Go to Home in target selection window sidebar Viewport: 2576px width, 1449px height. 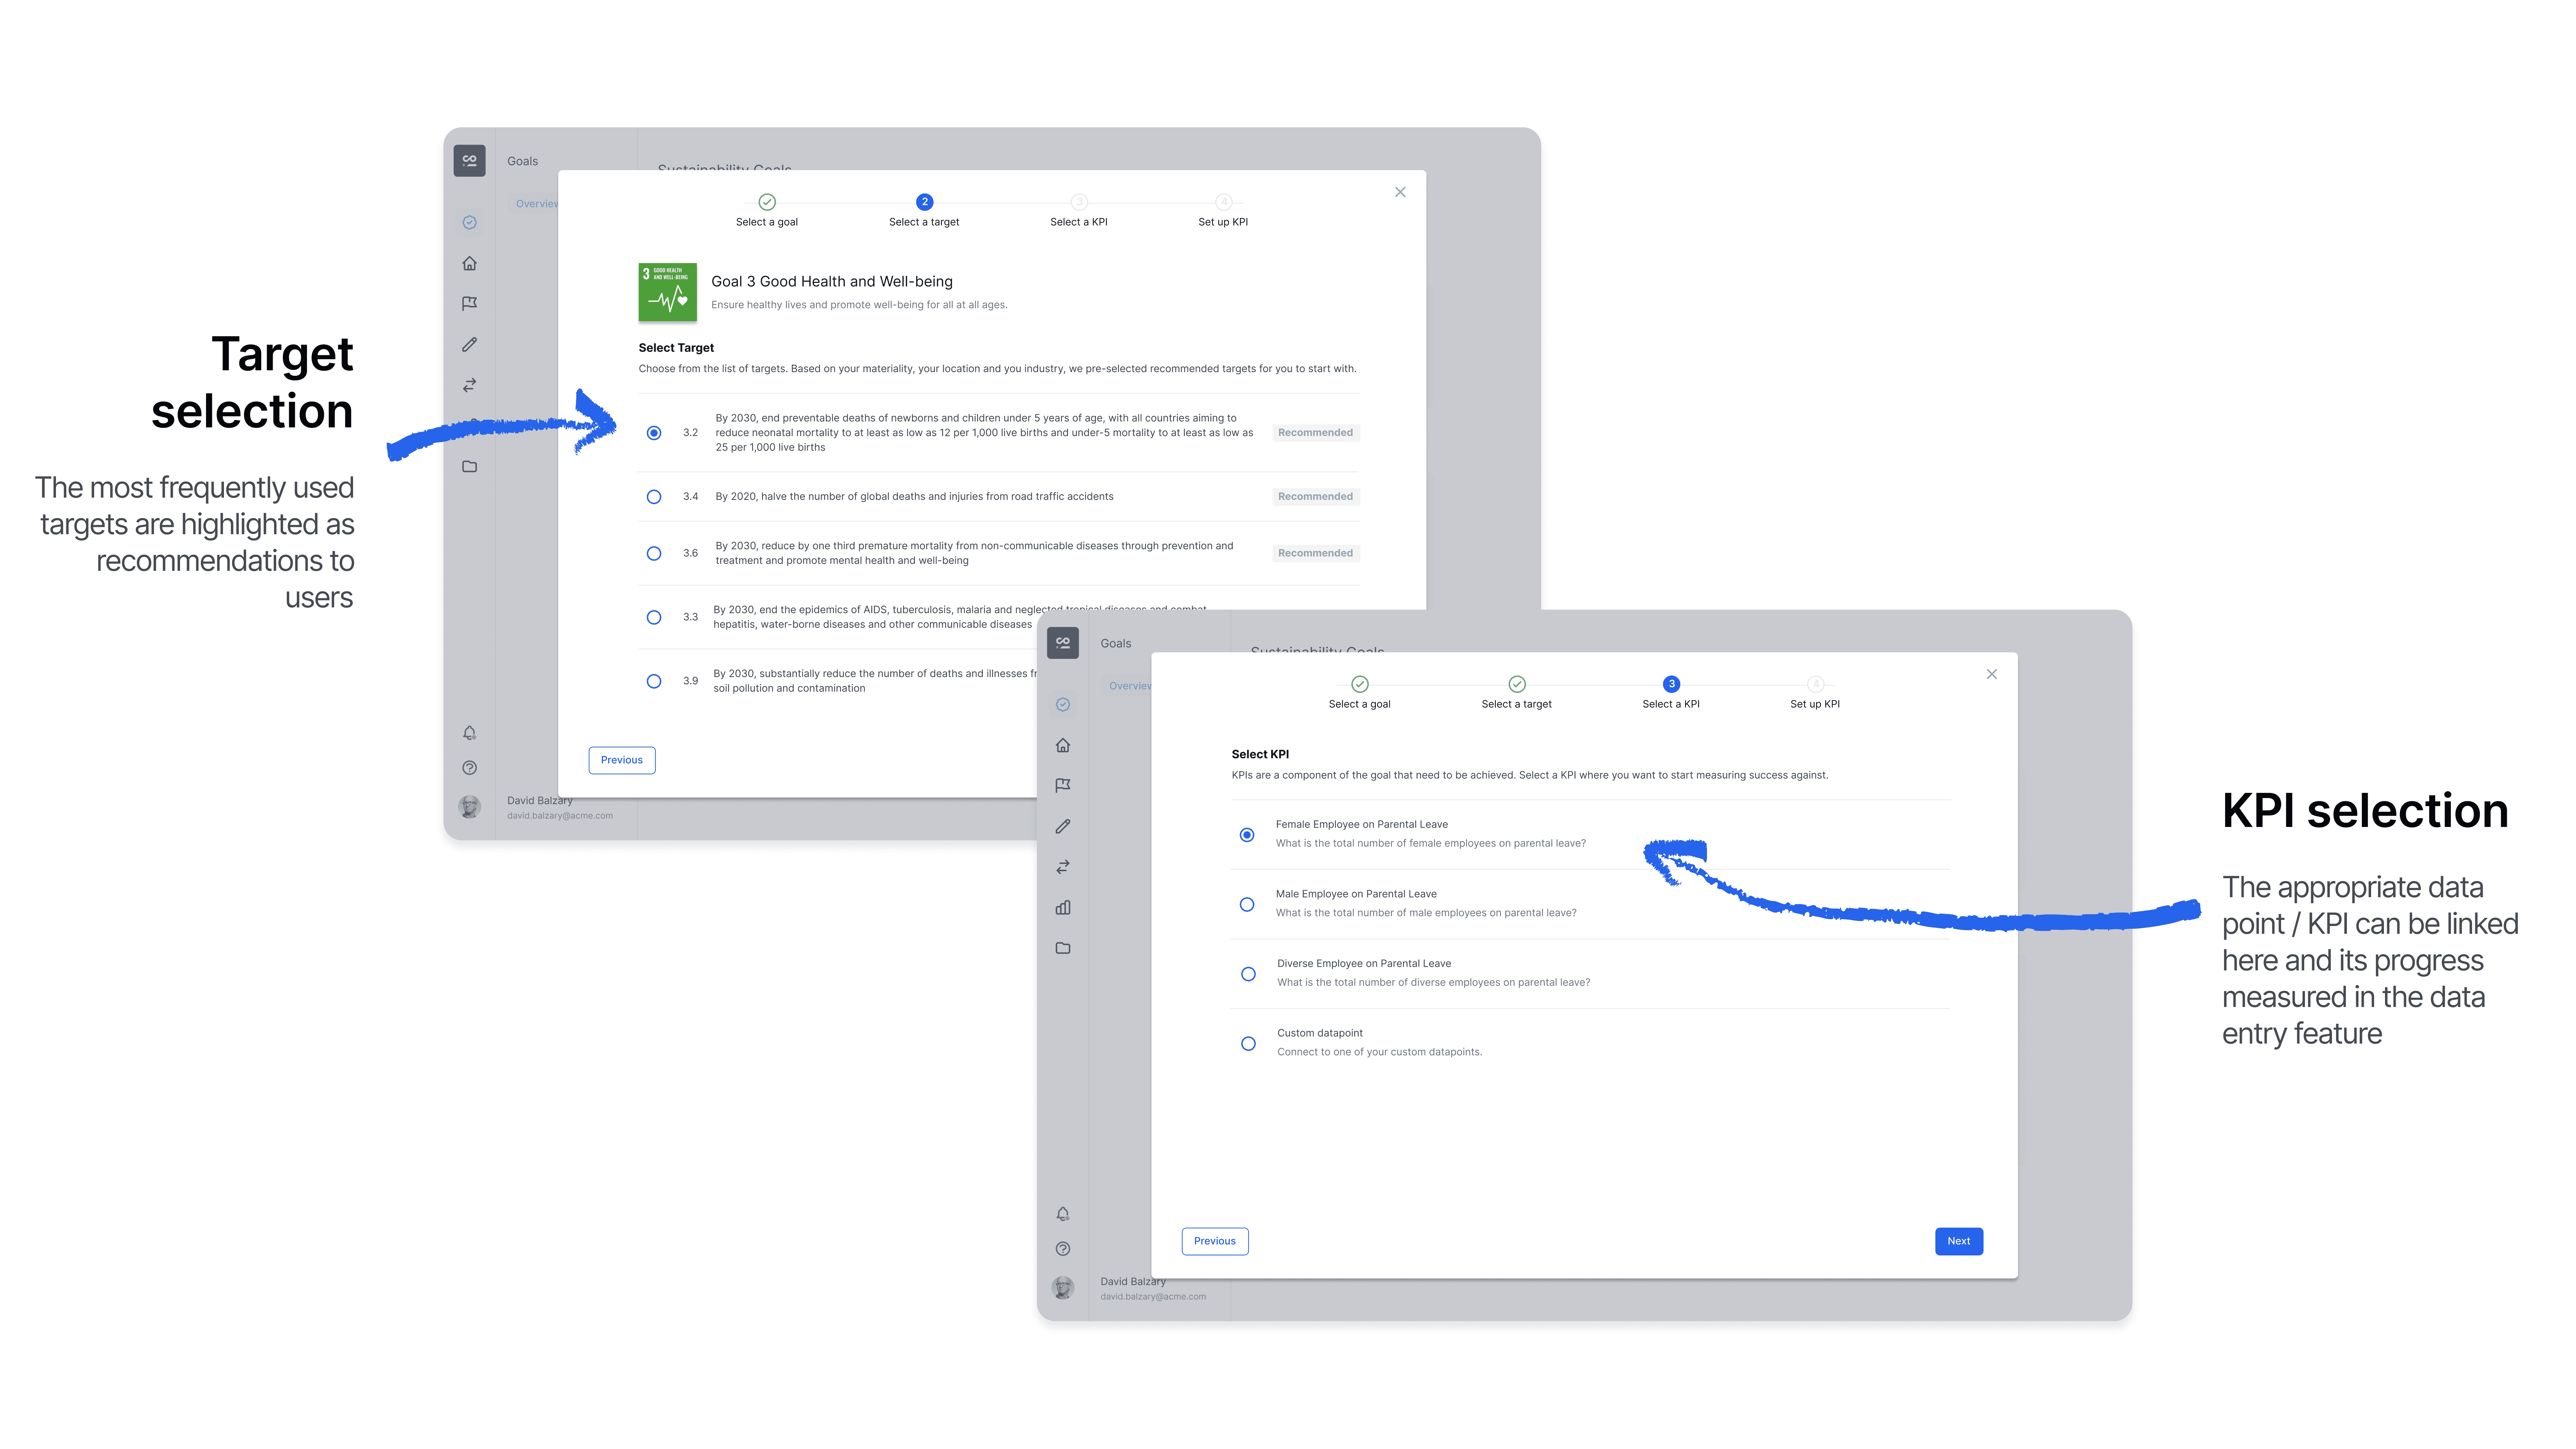click(x=469, y=263)
